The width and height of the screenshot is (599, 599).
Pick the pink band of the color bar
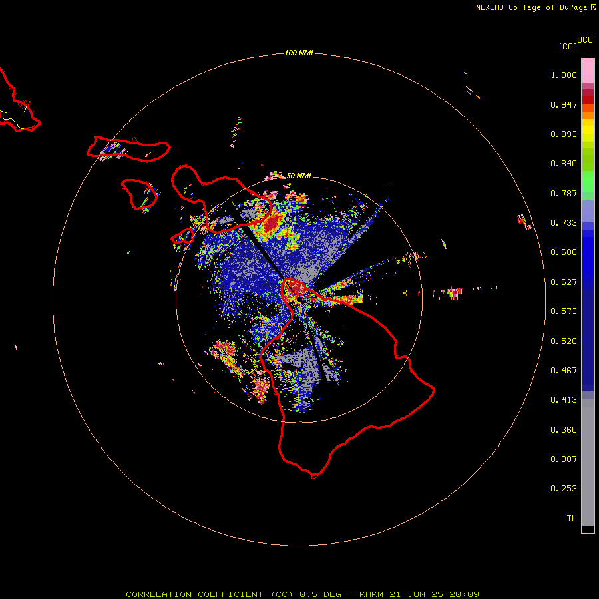click(588, 71)
